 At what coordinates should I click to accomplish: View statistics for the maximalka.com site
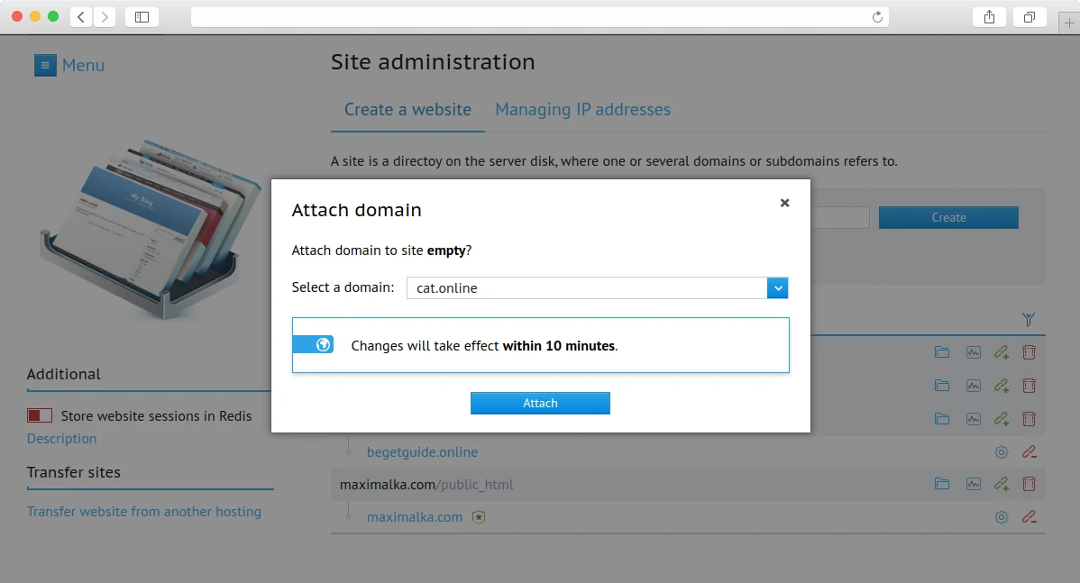(x=973, y=484)
